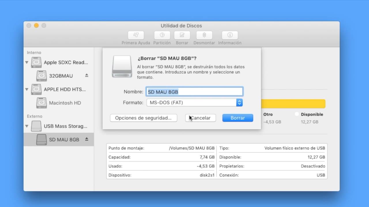369x207 pixels.
Task: Click the Externo section header
Action: point(35,116)
